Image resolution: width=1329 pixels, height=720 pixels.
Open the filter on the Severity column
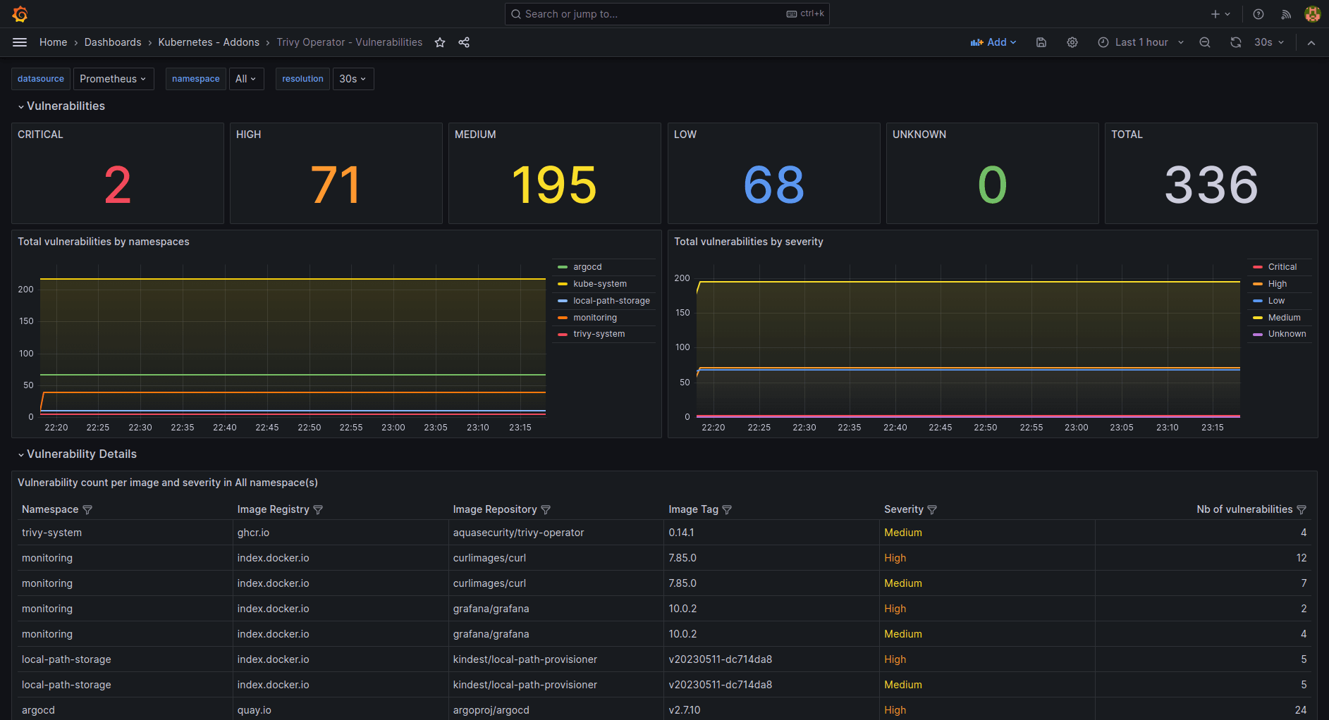tap(932, 509)
